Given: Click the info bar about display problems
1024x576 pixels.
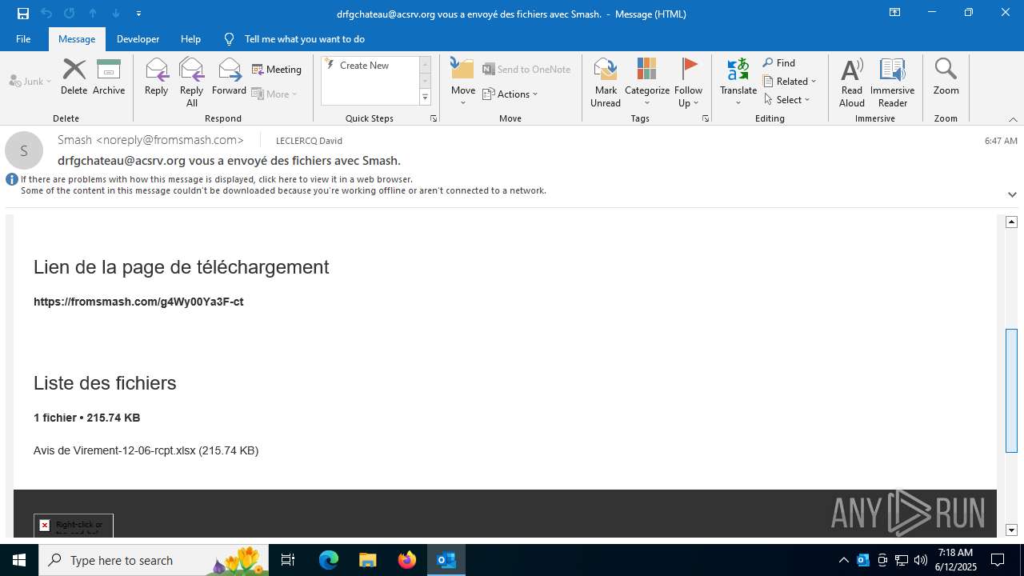Looking at the screenshot, I should pos(283,185).
